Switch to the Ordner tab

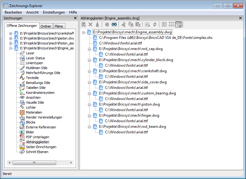46,26
